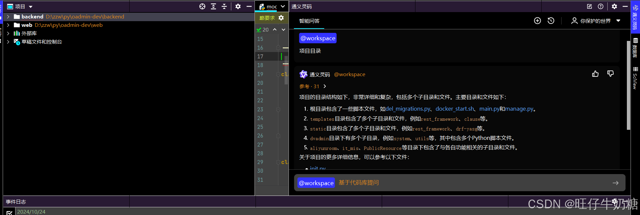
Task: Click the orange @workspace label in the reply header
Action: pos(349,74)
